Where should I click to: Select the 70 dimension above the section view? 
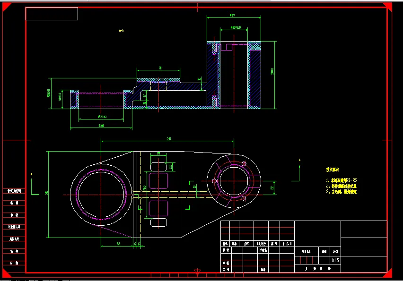160,68
